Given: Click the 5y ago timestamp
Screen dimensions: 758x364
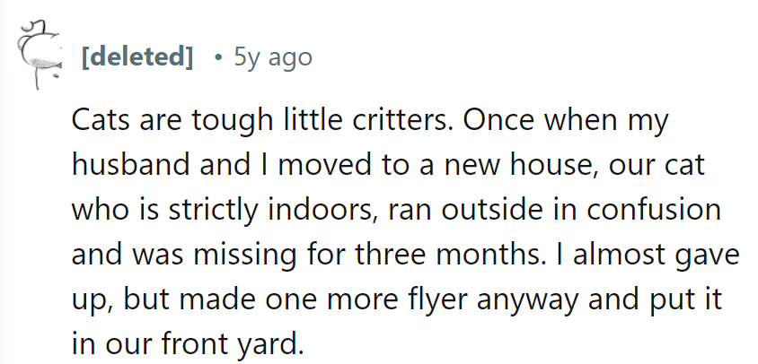Looking at the screenshot, I should [272, 58].
